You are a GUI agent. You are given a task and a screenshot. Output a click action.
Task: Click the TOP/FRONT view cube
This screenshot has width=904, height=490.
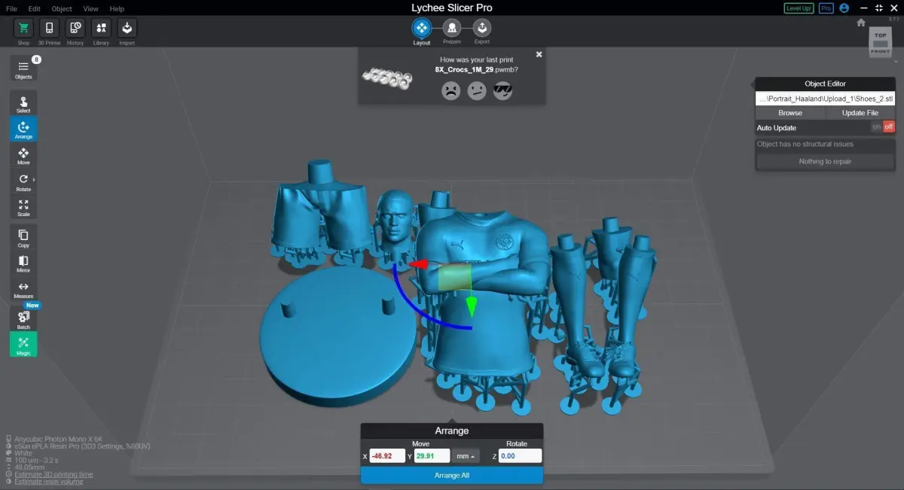[x=881, y=43]
